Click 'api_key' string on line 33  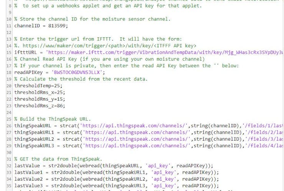(x=163, y=173)
